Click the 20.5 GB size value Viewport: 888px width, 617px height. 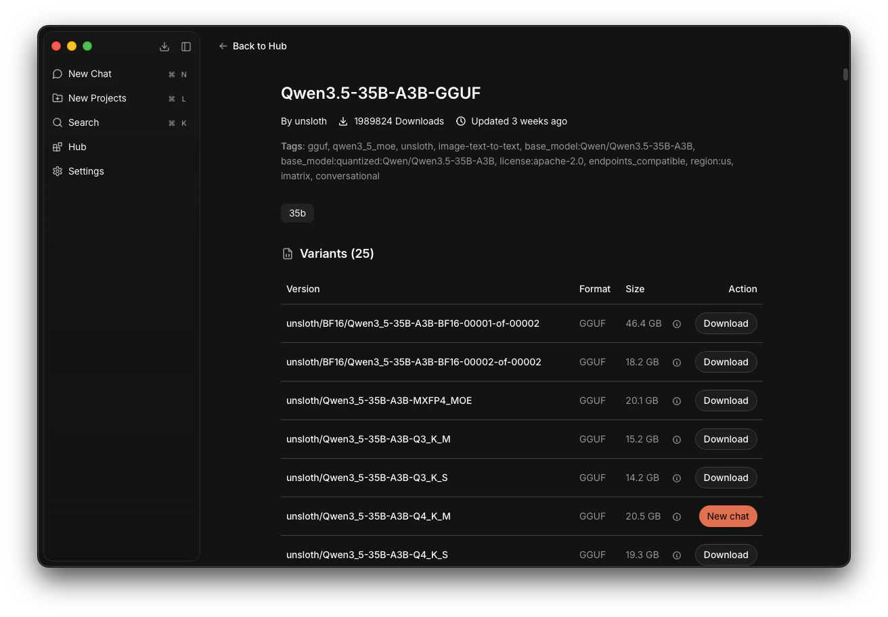click(x=643, y=516)
